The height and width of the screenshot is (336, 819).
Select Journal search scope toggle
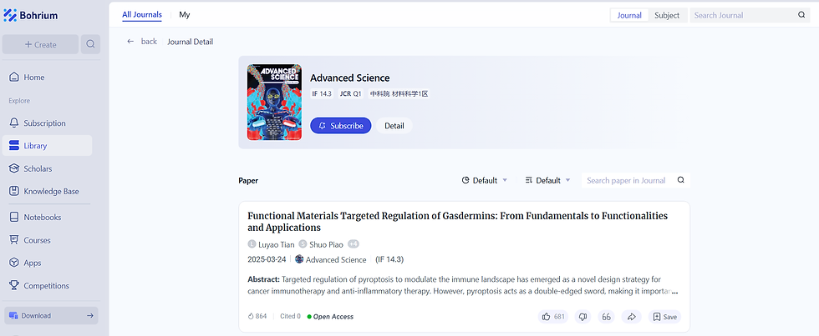click(629, 15)
